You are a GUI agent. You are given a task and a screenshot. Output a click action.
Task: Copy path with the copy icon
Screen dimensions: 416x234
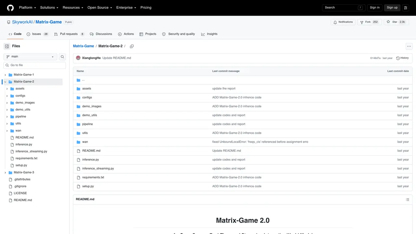pyautogui.click(x=132, y=46)
